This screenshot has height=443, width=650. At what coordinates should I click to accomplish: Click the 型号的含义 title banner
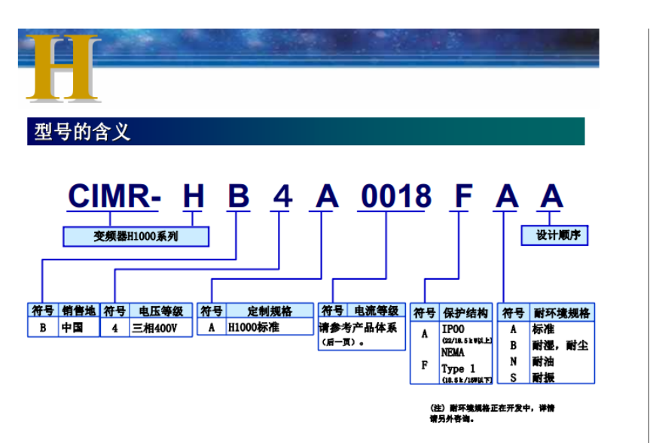81,132
